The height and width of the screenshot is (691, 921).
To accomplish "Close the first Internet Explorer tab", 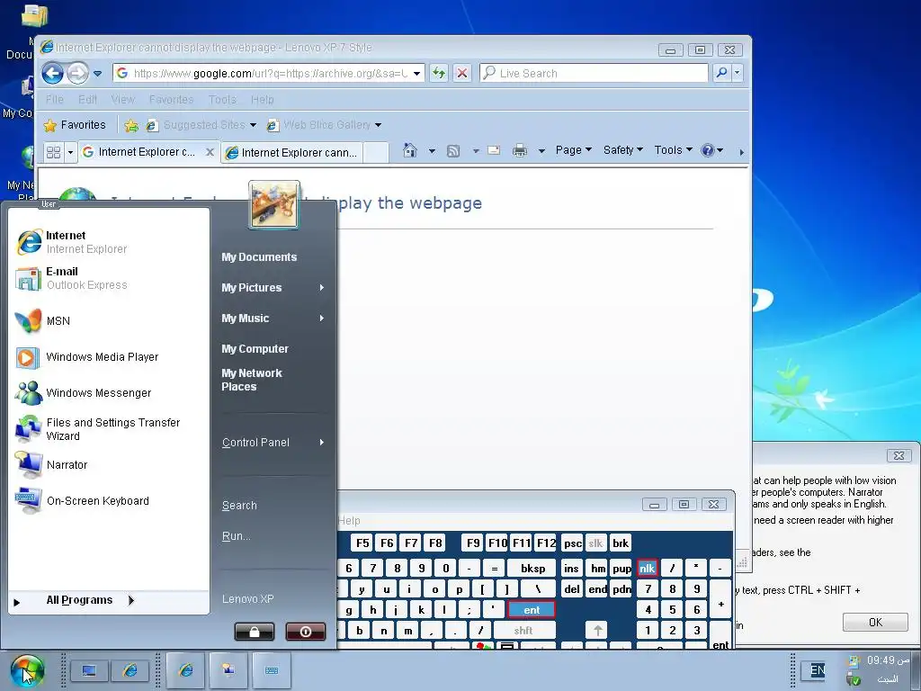I will 210,152.
